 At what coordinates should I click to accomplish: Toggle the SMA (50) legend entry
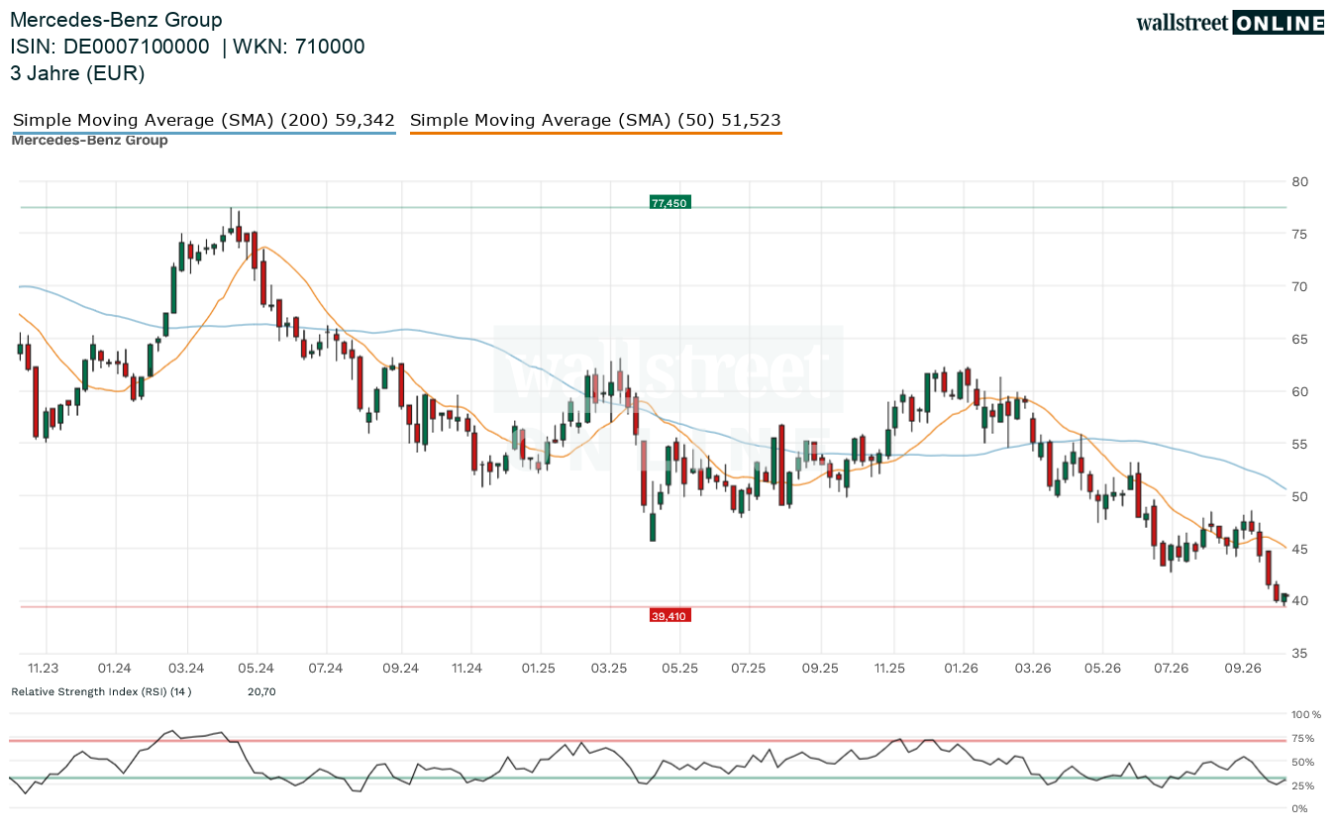(x=595, y=121)
